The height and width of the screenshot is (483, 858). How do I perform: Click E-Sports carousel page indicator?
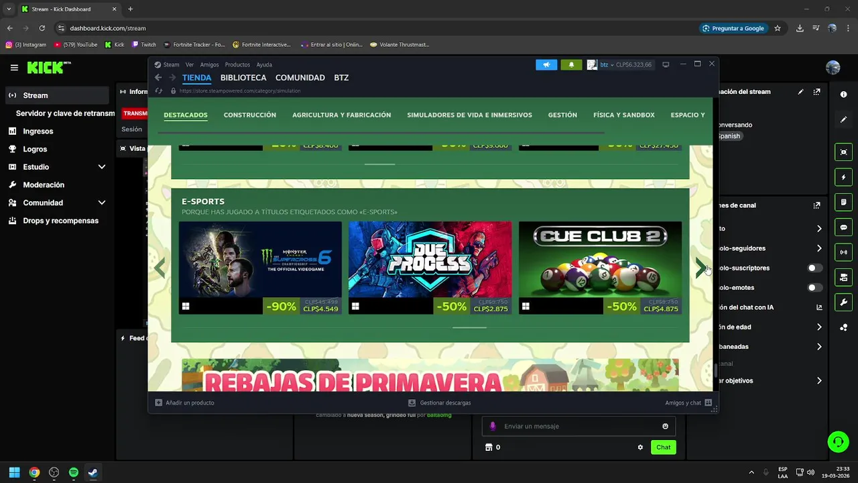point(469,327)
